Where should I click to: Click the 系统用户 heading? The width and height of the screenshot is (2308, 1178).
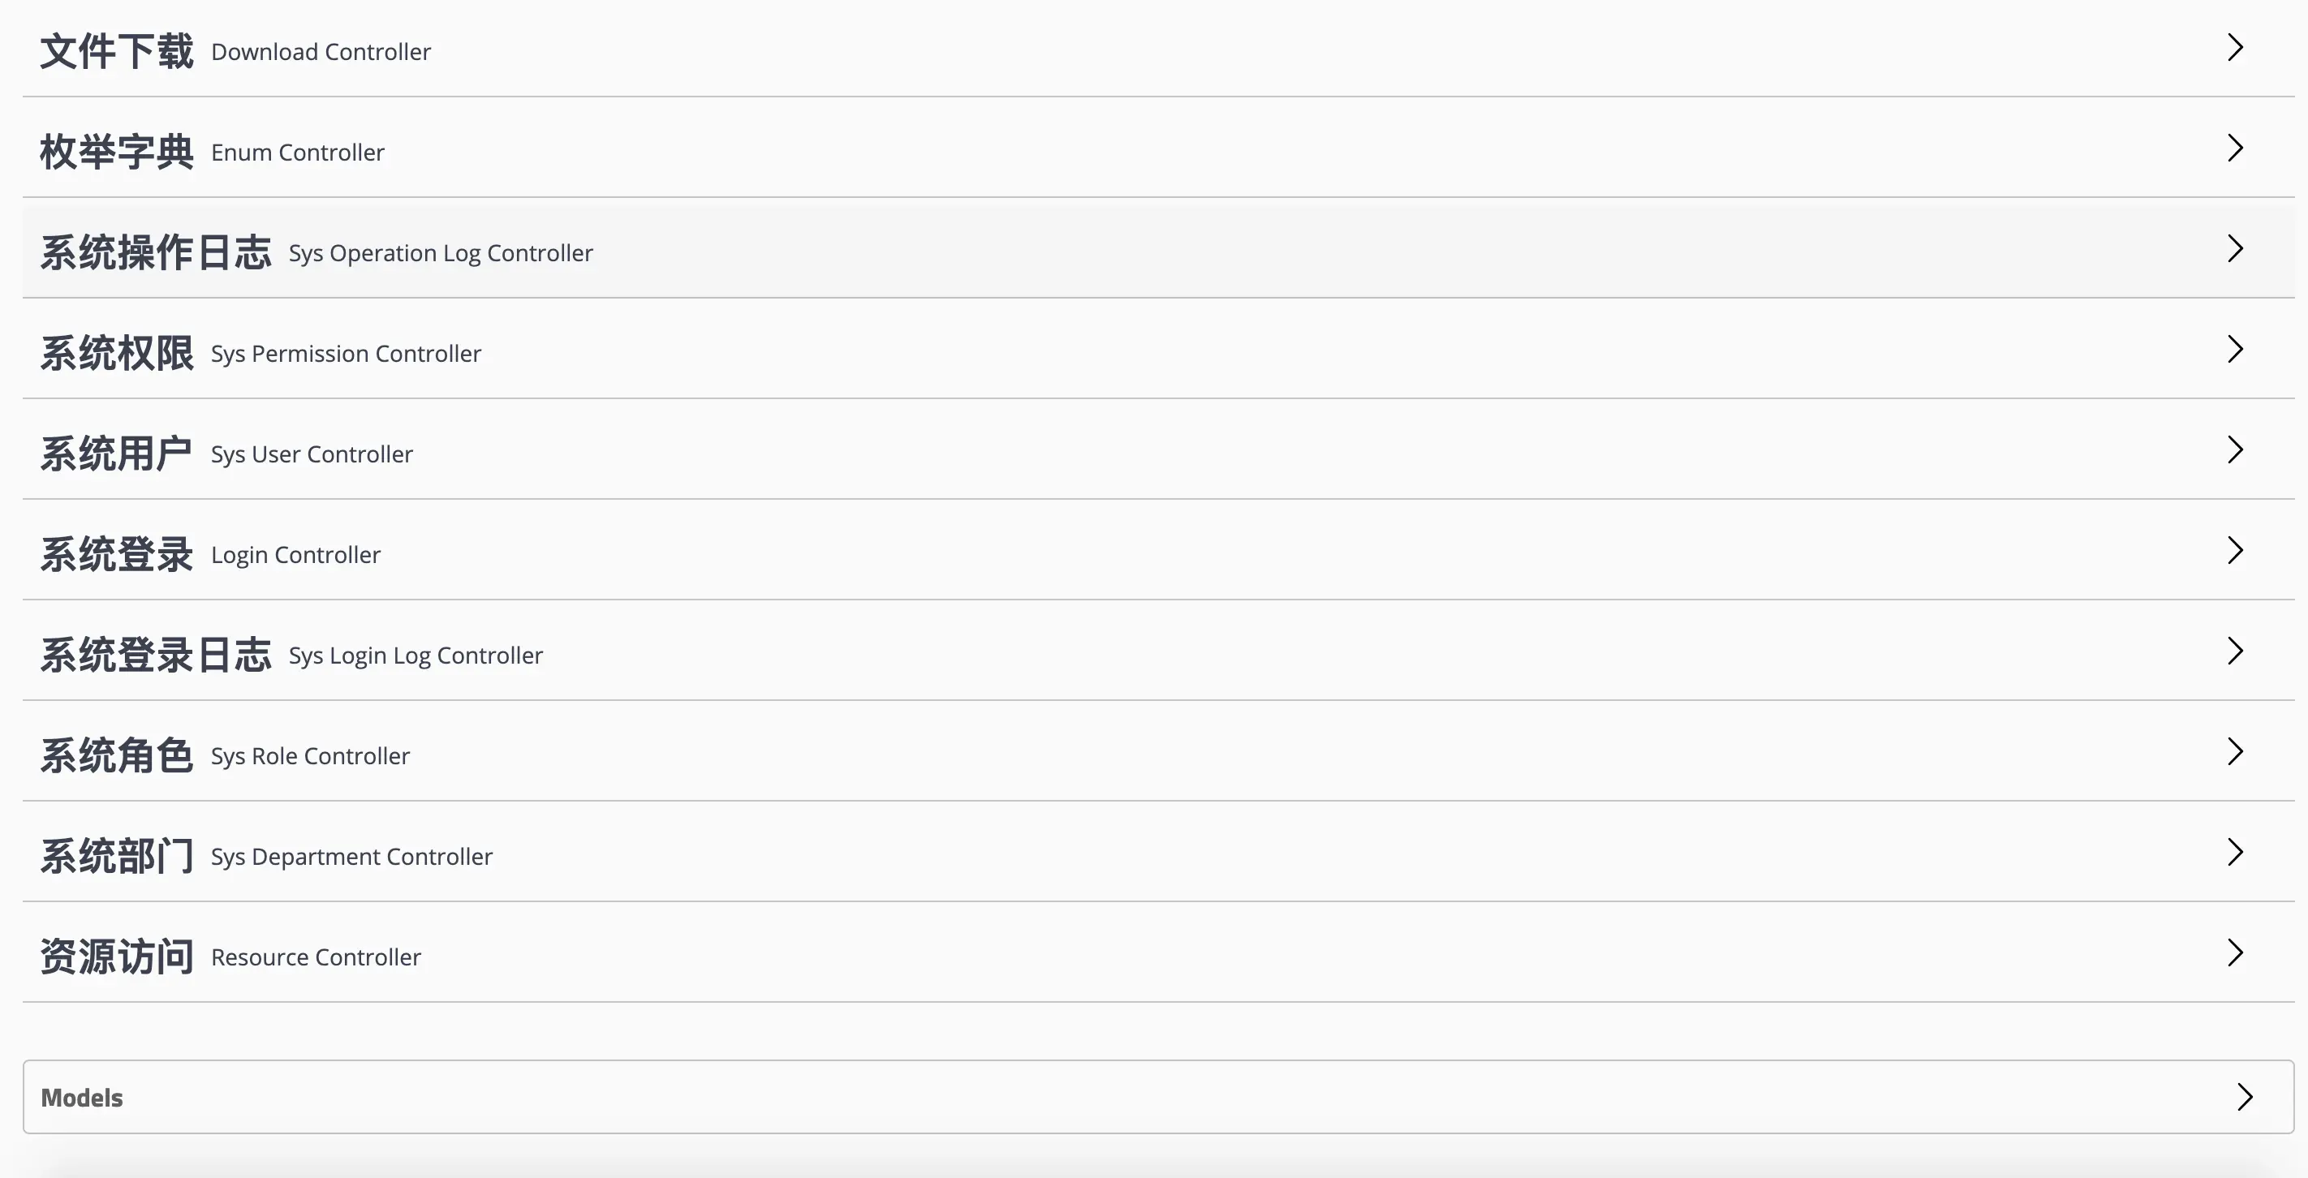pos(117,452)
